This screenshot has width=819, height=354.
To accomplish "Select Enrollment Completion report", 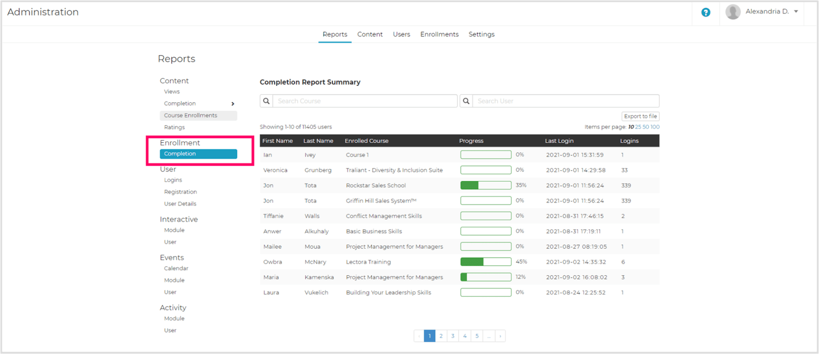I will (x=198, y=154).
